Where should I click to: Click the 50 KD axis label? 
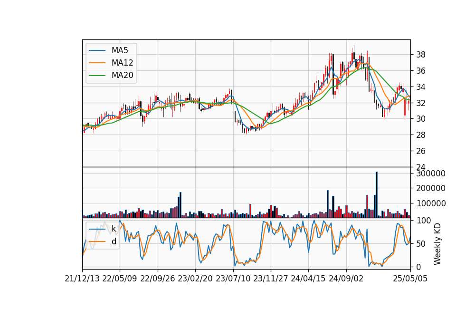click(x=420, y=243)
